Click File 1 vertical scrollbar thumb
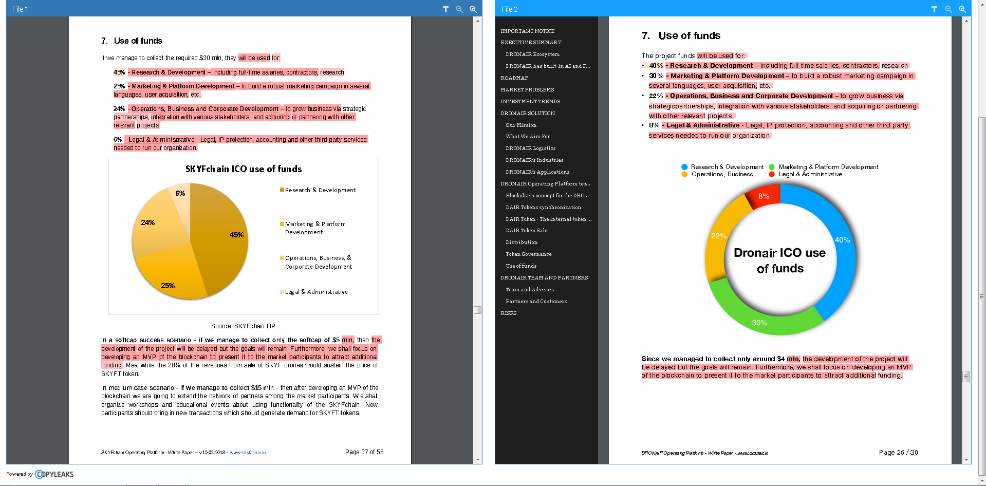 pos(478,310)
